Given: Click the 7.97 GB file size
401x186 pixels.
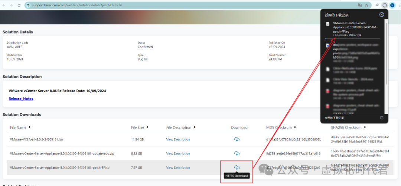Looking at the screenshot, I should pyautogui.click(x=137, y=167).
